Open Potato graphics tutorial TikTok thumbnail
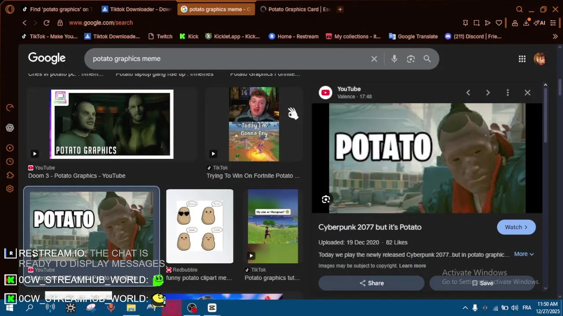563x316 pixels. [x=273, y=226]
